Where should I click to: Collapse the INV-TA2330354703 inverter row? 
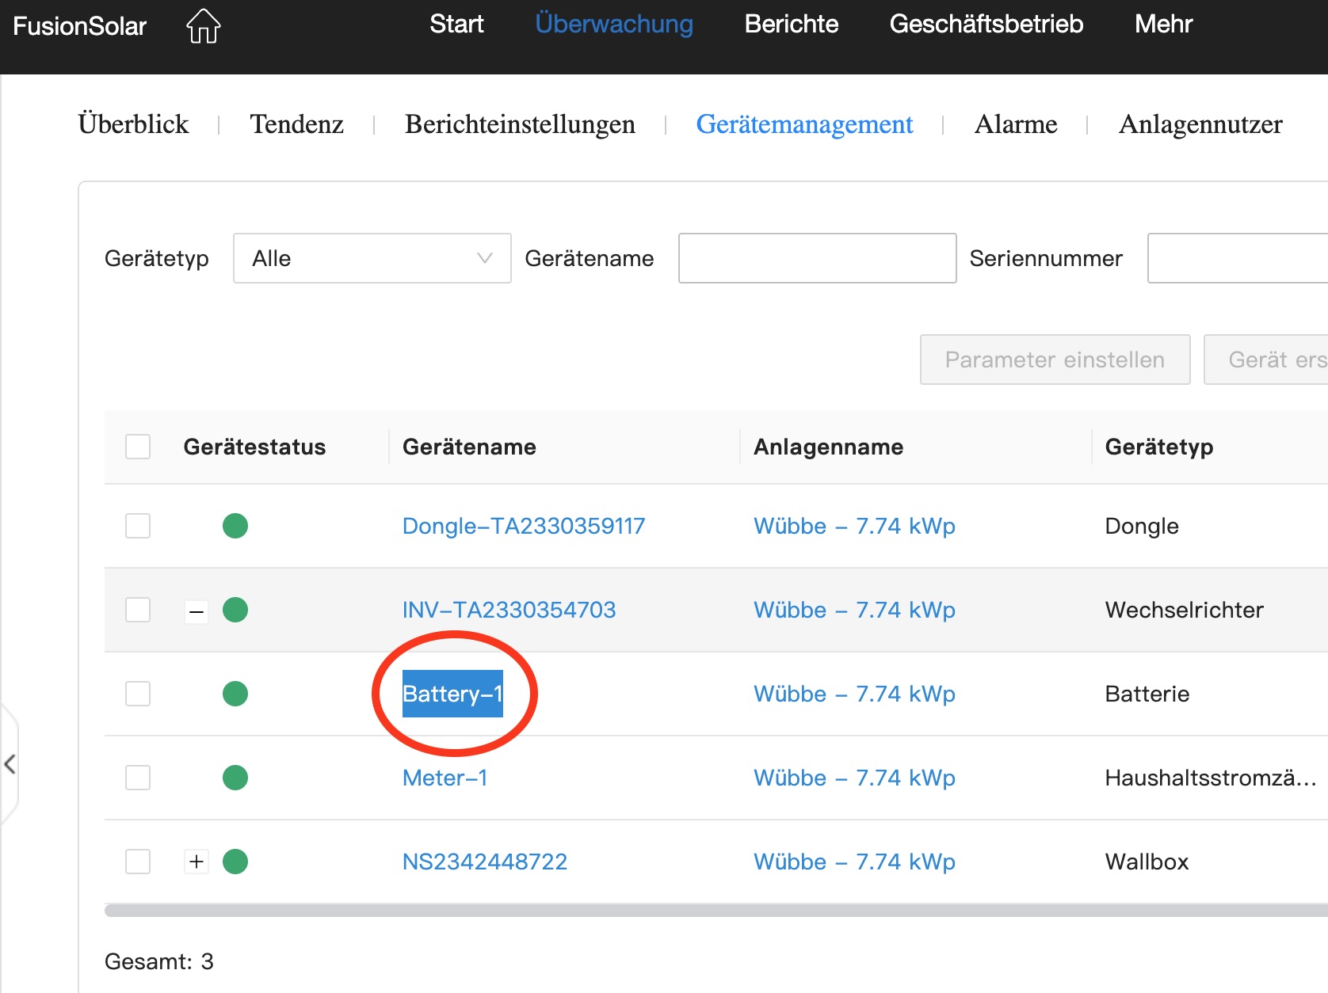(x=197, y=611)
